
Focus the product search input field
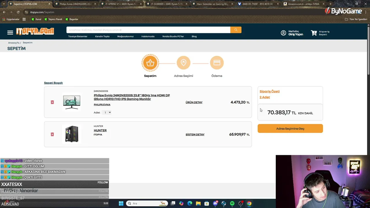[148, 30]
